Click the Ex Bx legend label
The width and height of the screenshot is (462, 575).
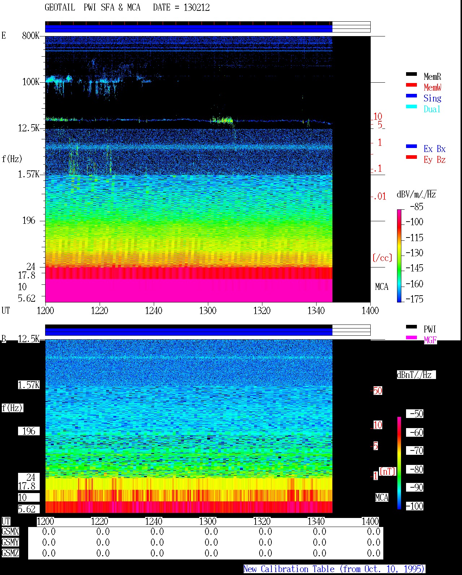435,149
